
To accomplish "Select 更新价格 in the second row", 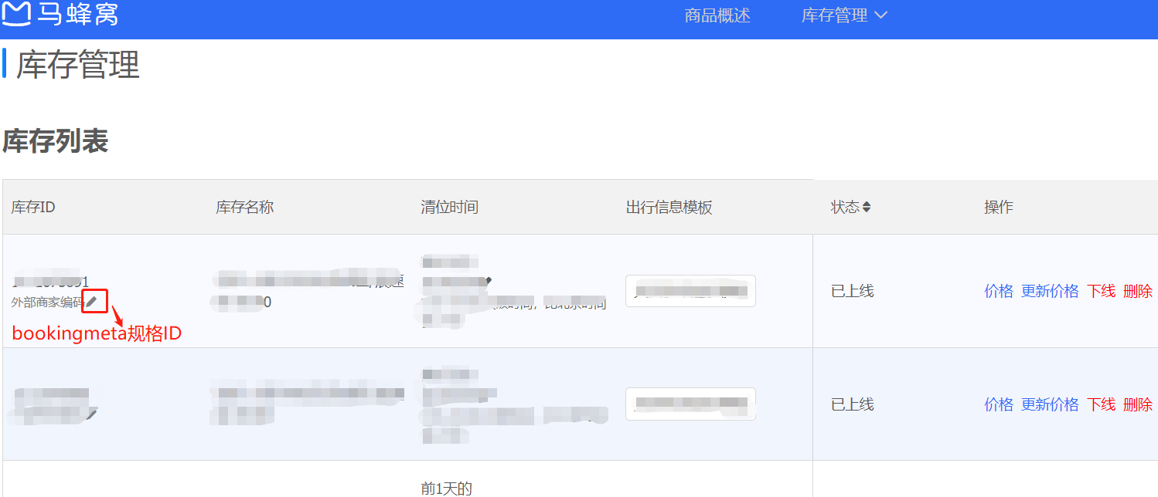I will tap(1050, 404).
